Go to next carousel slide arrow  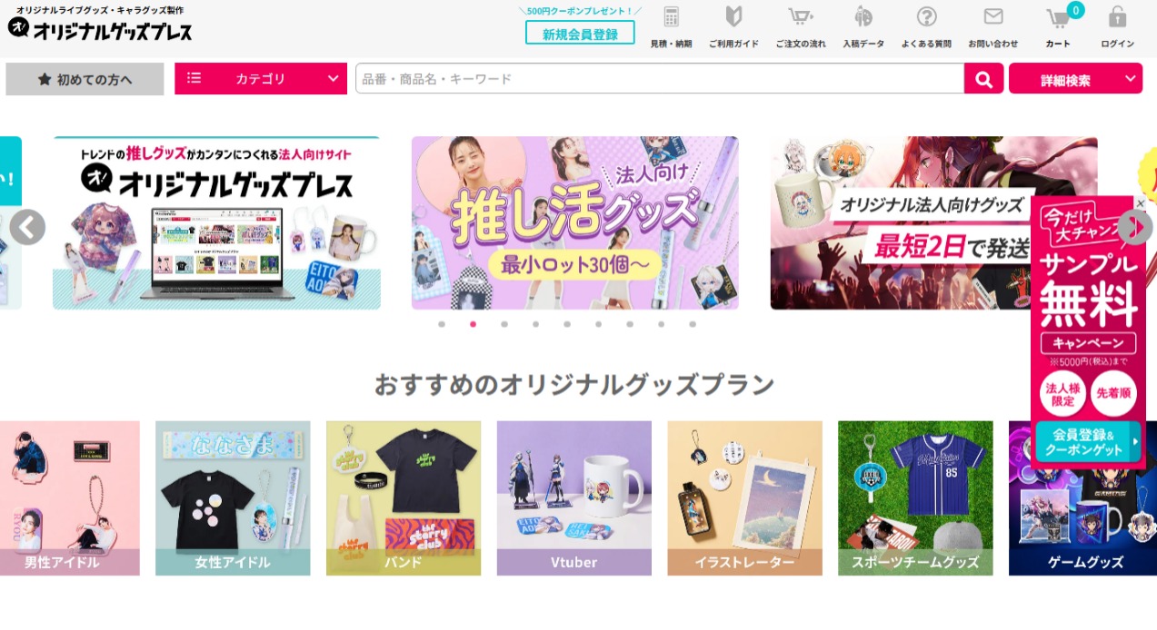tap(1134, 227)
